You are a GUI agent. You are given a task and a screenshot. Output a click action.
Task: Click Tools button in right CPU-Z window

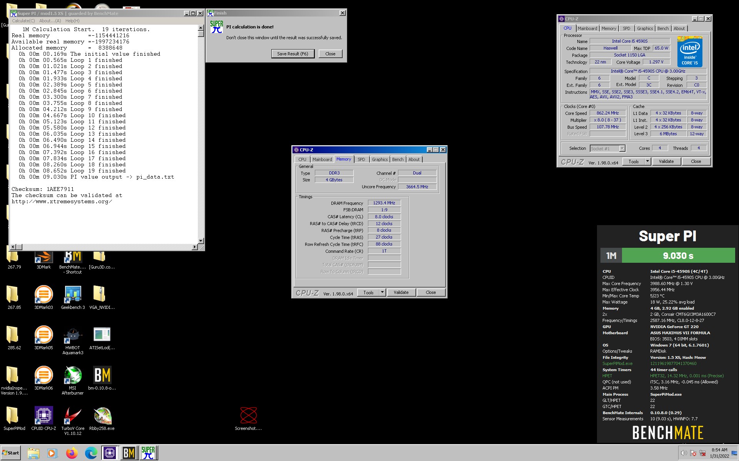point(634,161)
